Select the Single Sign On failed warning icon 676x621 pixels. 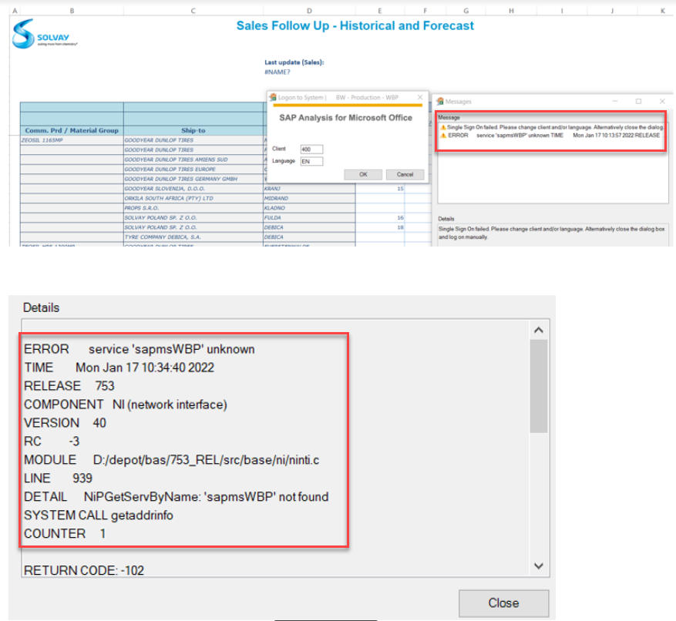click(442, 126)
